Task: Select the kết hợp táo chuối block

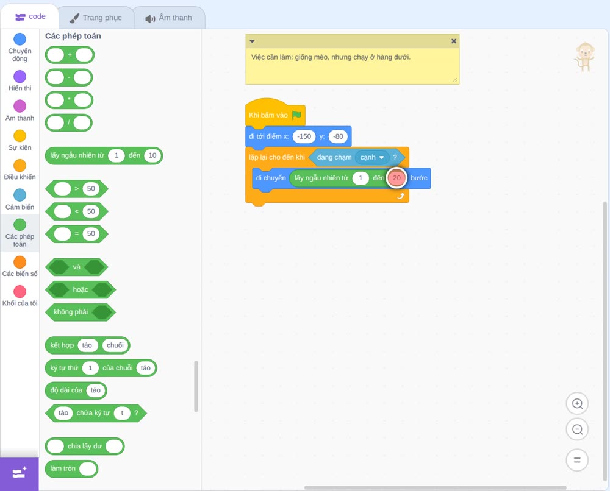Action: 87,345
